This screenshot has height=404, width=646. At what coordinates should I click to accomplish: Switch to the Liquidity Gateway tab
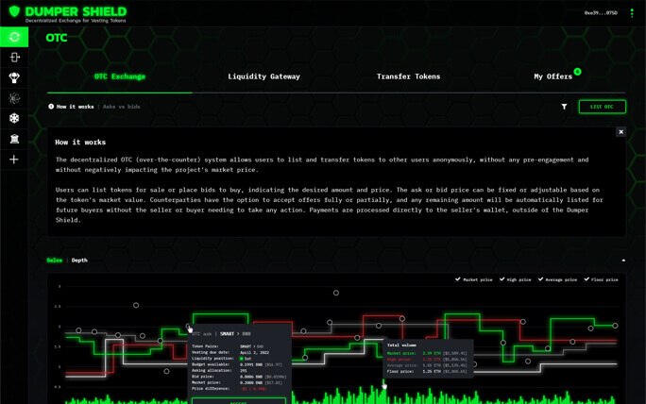click(x=264, y=76)
